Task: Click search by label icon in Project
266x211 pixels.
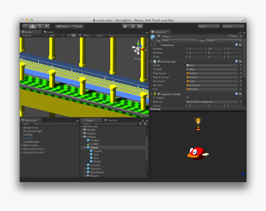Action: click(x=145, y=124)
